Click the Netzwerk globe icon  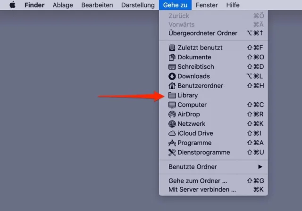[172, 124]
